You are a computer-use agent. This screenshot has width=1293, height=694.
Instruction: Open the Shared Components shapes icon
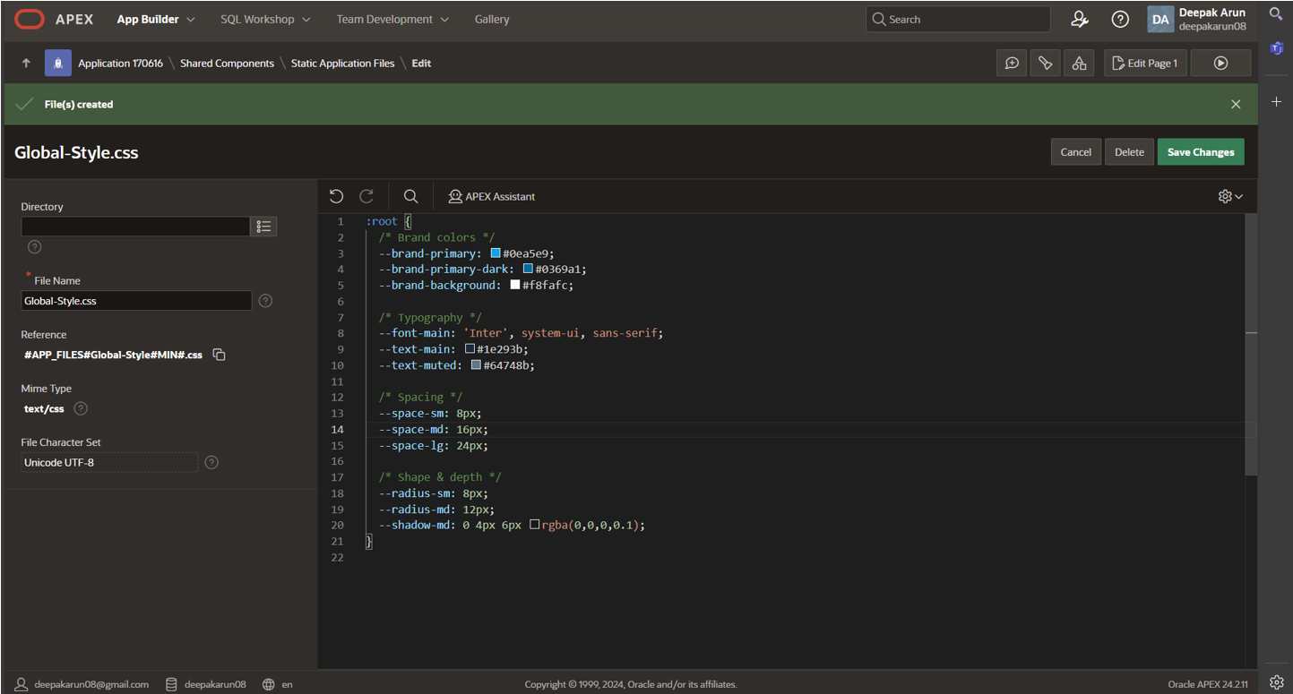tap(1079, 63)
